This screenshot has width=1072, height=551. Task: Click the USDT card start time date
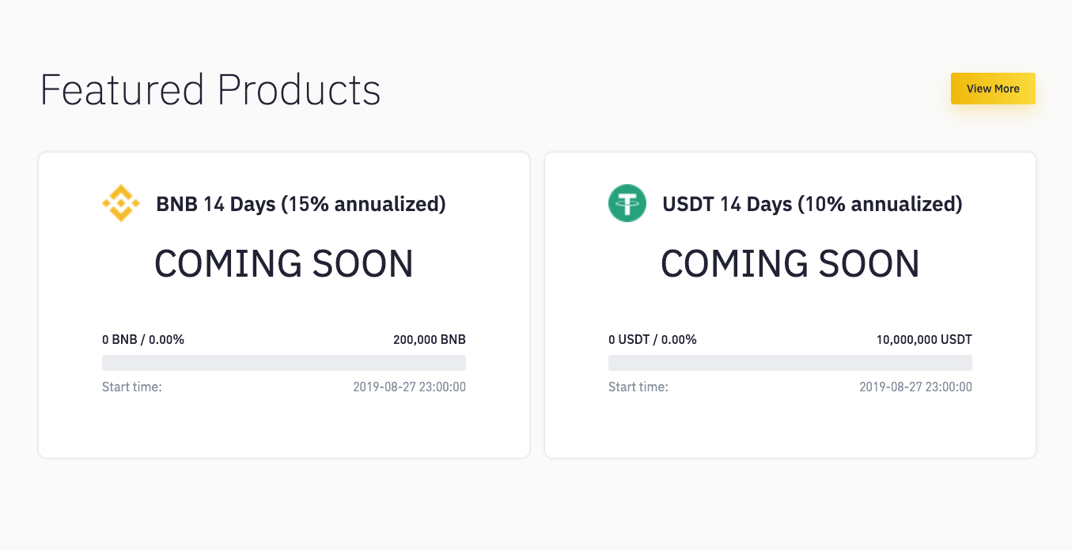click(x=915, y=387)
